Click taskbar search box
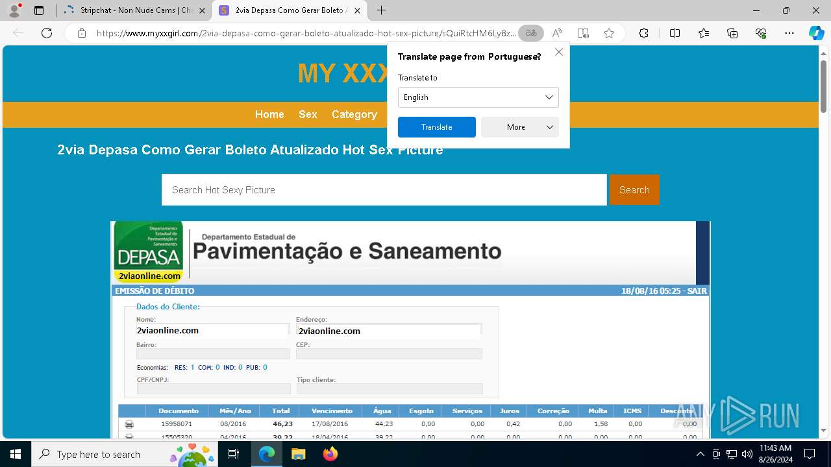 [x=125, y=454]
